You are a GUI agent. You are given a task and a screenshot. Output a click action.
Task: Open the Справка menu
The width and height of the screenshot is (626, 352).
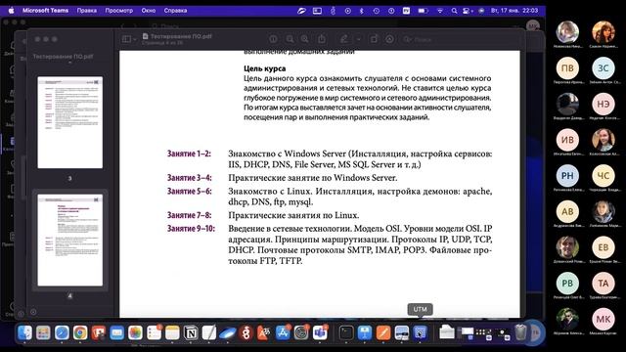(x=175, y=11)
